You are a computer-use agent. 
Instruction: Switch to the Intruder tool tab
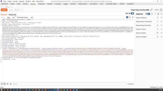(x=25, y=4)
